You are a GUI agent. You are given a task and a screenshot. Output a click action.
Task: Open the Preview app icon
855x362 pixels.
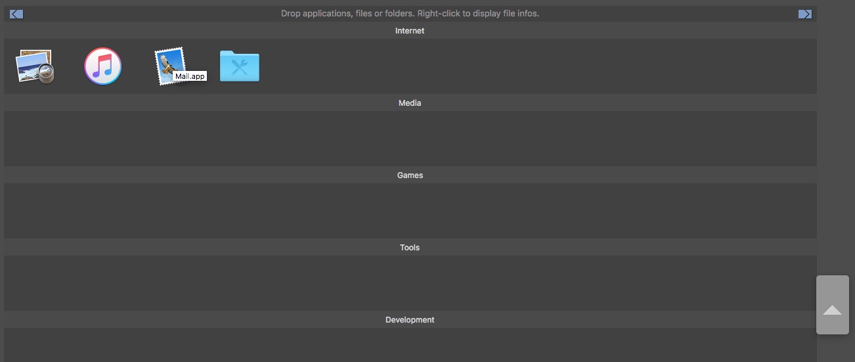(35, 66)
